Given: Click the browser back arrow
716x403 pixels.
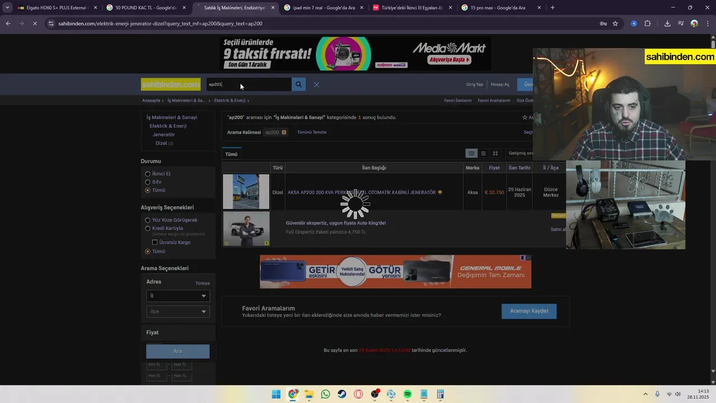Looking at the screenshot, I should point(8,24).
